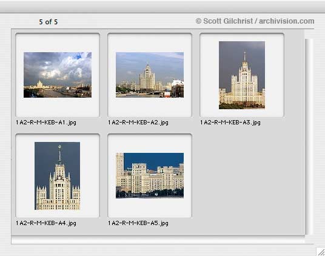Pick the 1A2-R-M-KEB-A5.jpg building facade thumbnail
The image size is (325, 256).
(150, 175)
